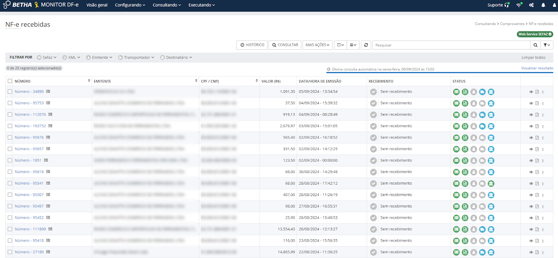Open the utilities gears icon in top bar

[x=531, y=5]
